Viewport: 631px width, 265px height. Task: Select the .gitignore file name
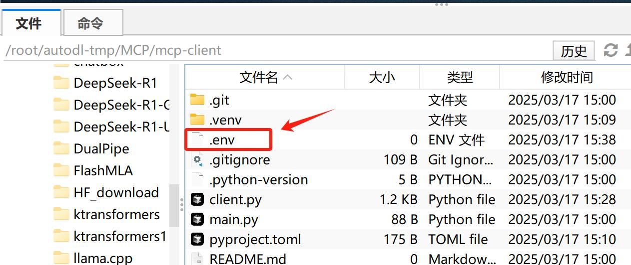(x=240, y=160)
